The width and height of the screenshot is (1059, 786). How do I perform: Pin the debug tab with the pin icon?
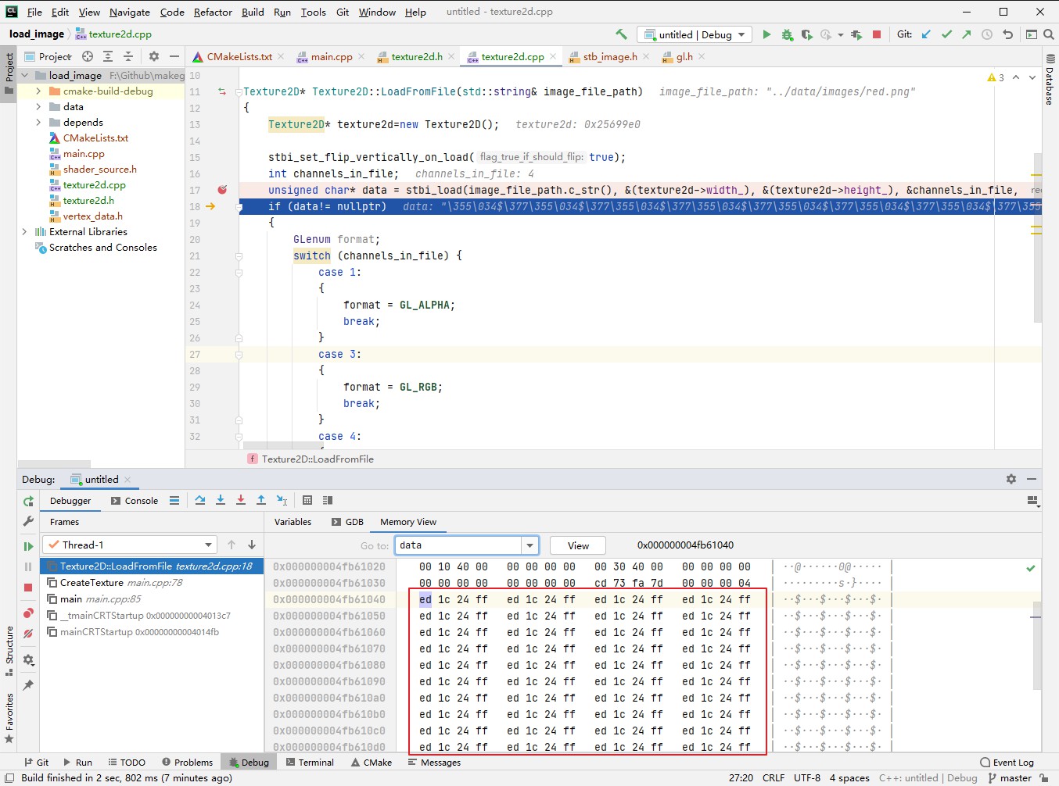click(x=28, y=685)
